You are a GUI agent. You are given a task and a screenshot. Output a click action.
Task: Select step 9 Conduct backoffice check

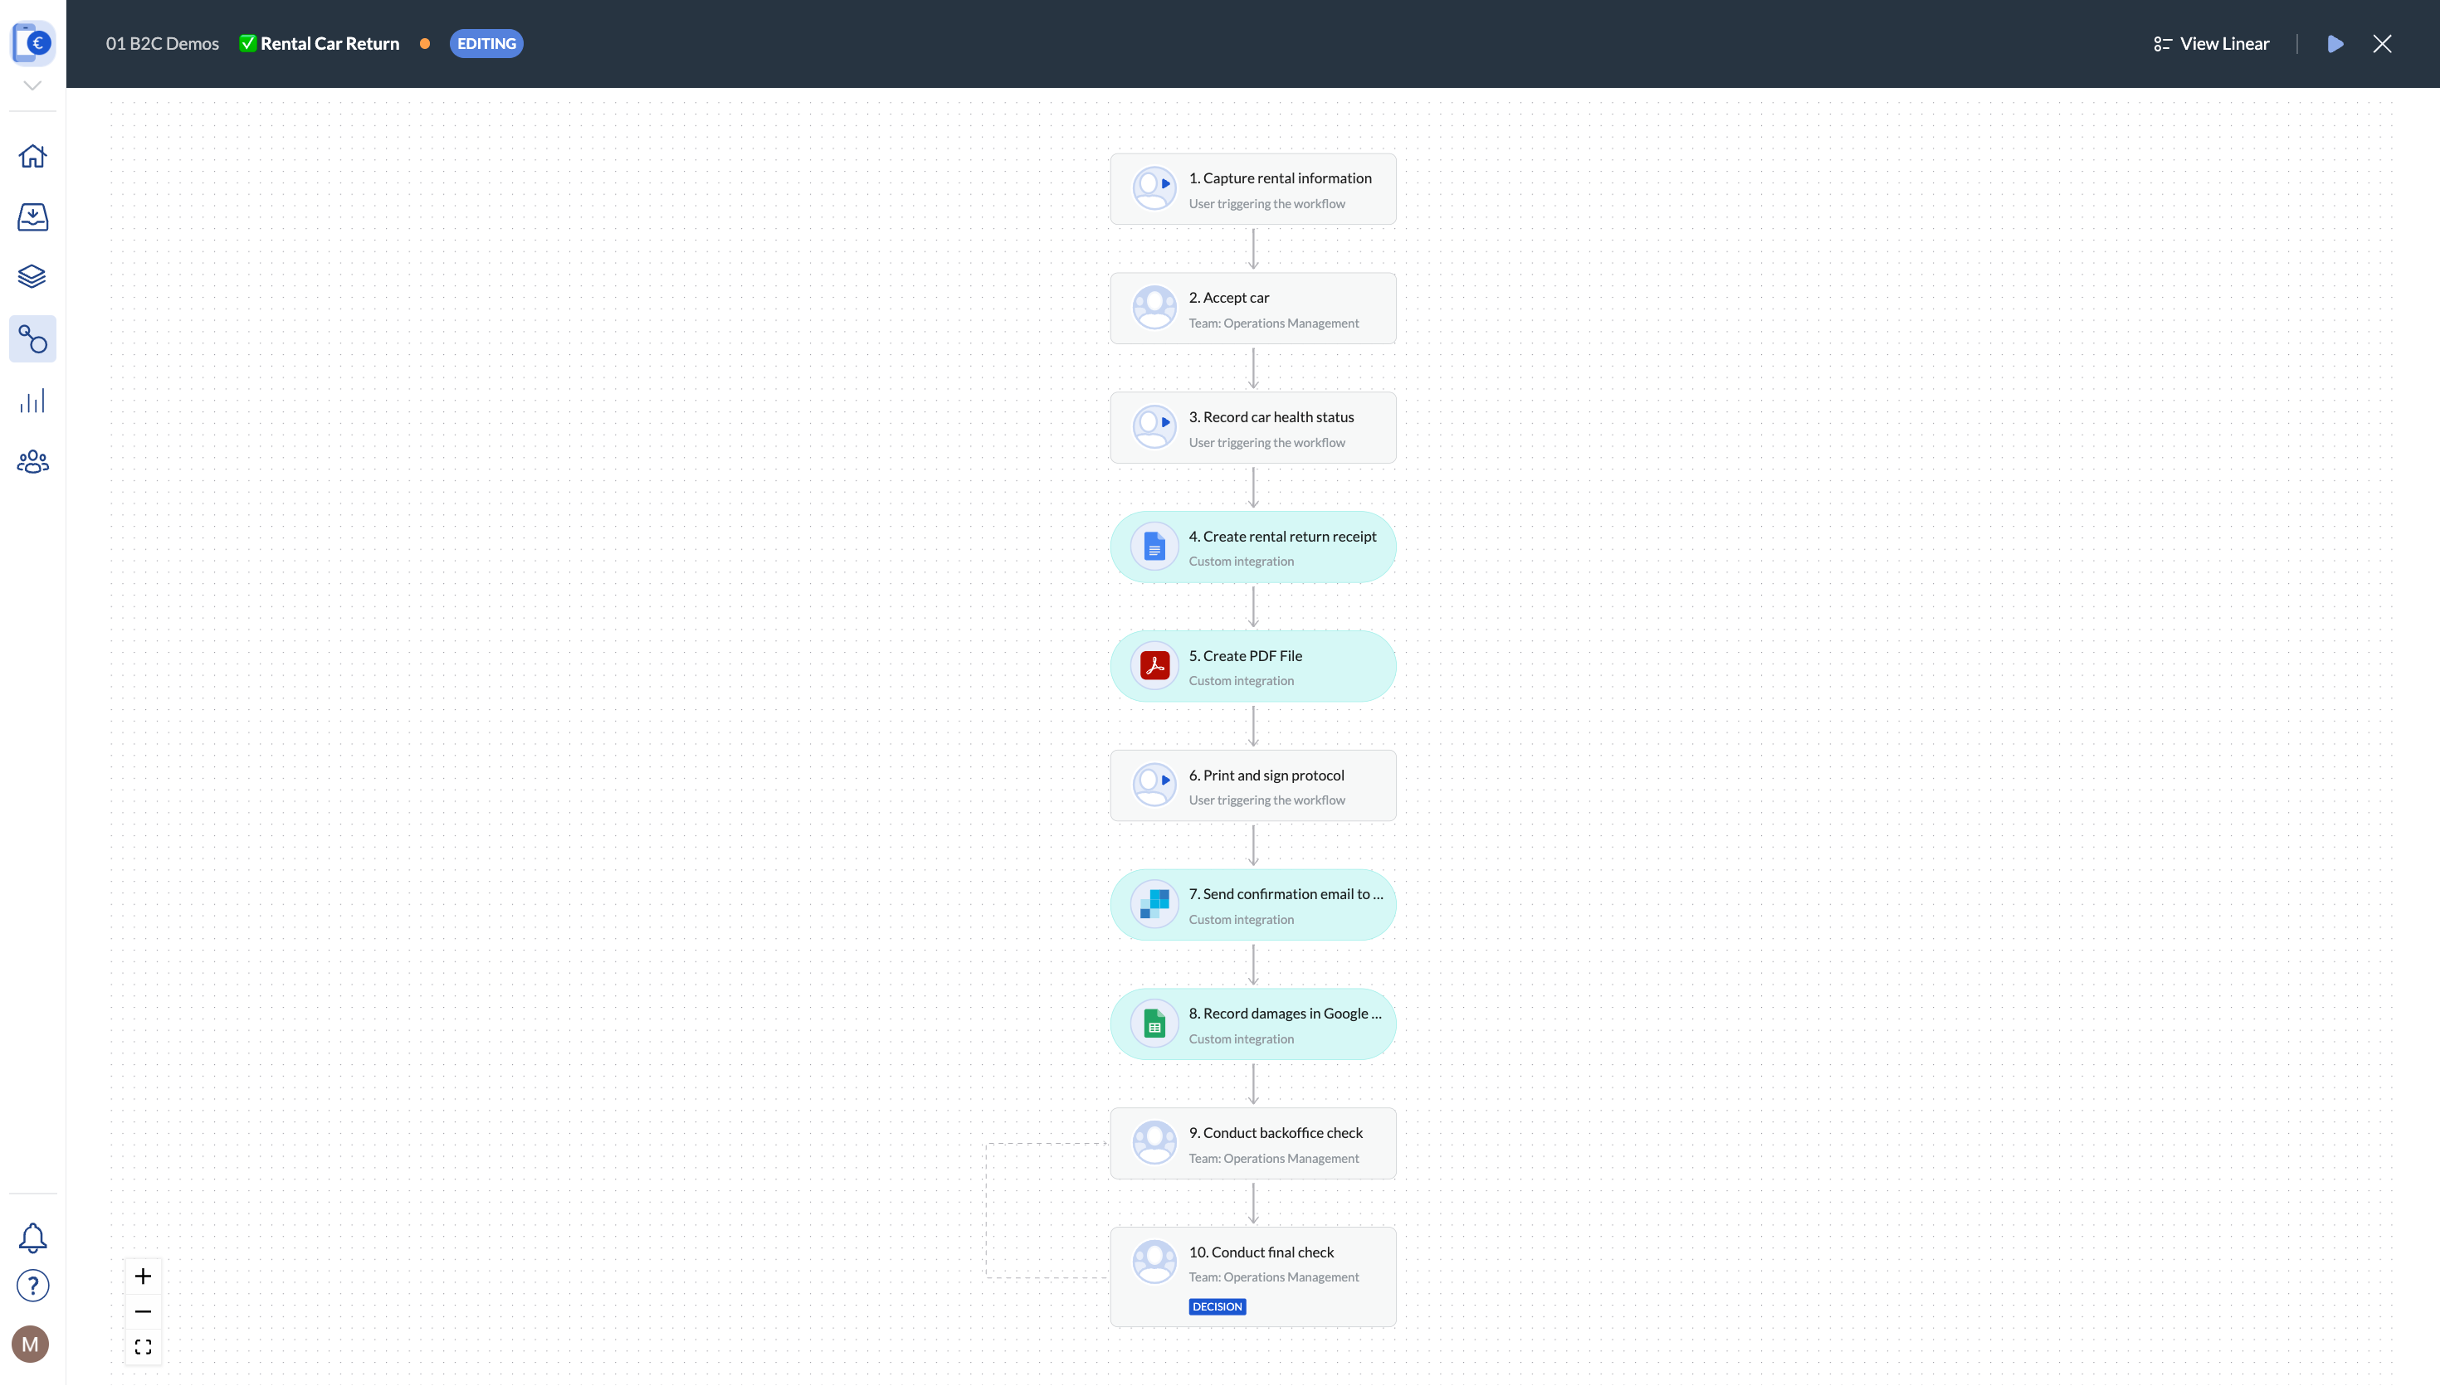pos(1252,1143)
